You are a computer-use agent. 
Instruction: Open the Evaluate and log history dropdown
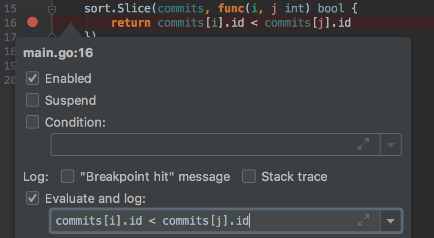(391, 221)
